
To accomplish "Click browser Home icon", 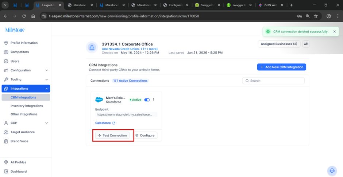I will (33, 16).
